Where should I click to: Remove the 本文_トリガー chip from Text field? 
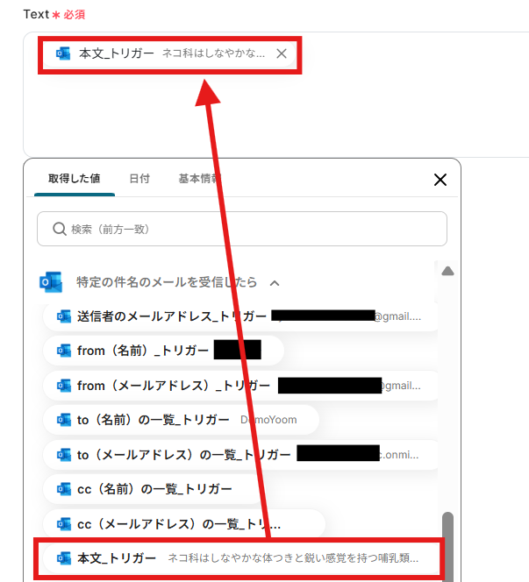click(282, 53)
